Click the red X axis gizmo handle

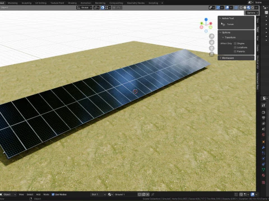(x=211, y=23)
